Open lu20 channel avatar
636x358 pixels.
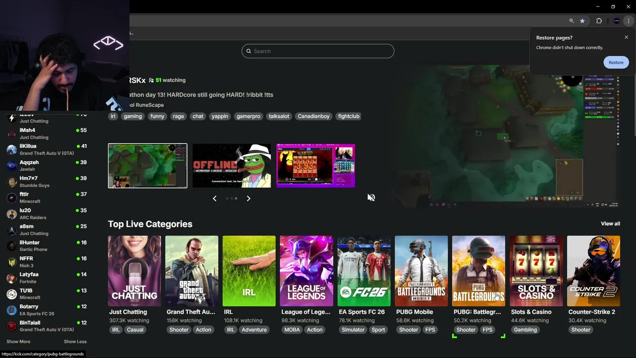click(11, 214)
